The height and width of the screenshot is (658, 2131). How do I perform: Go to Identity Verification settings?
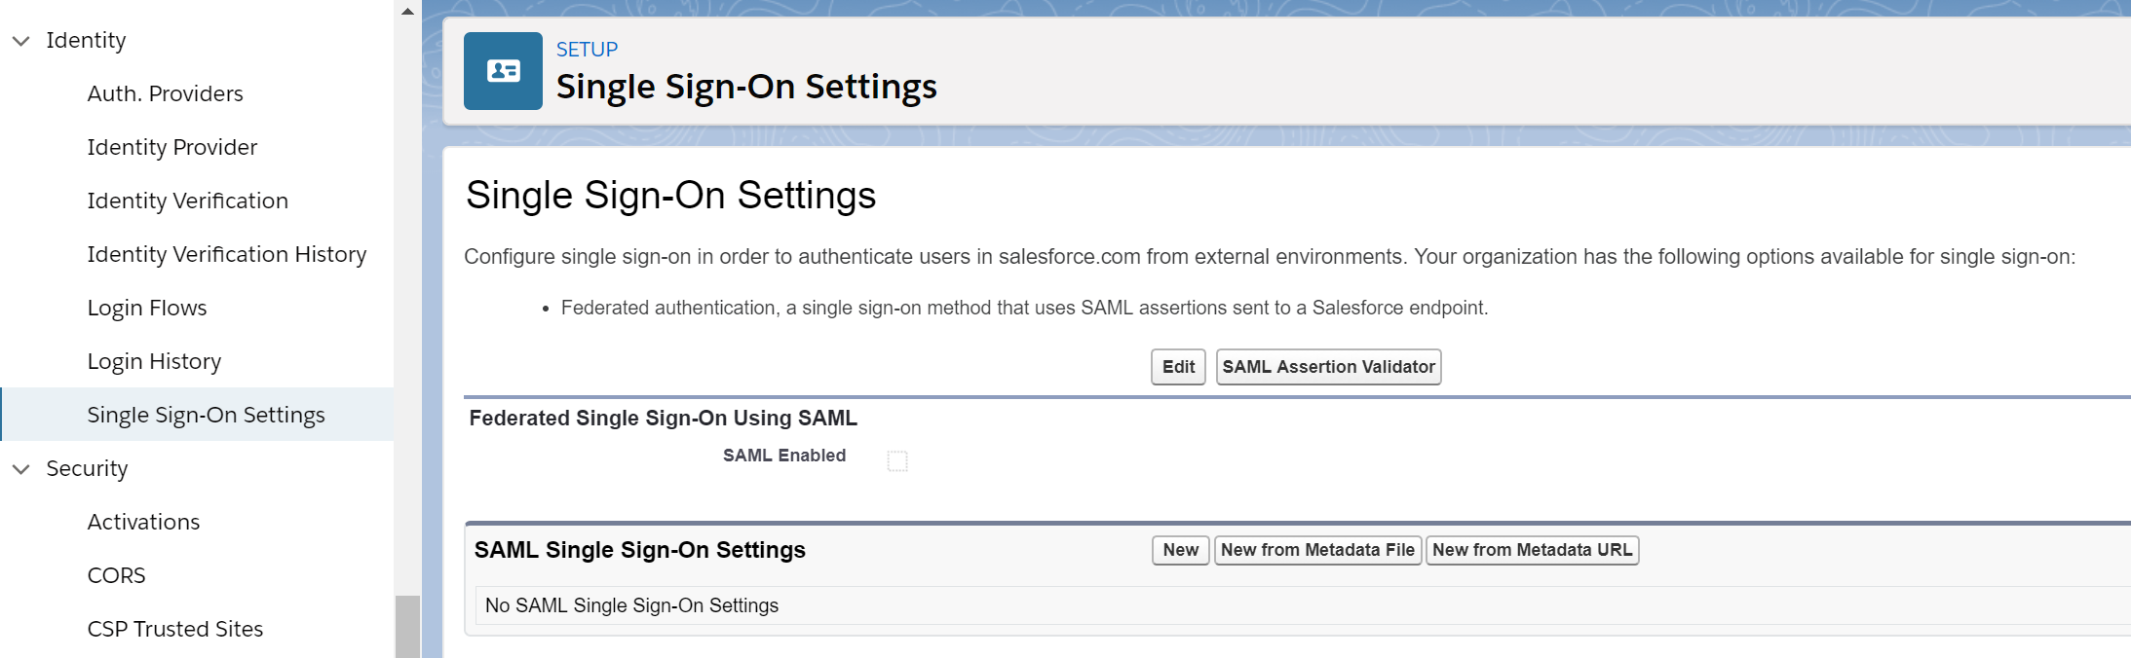[x=187, y=201]
